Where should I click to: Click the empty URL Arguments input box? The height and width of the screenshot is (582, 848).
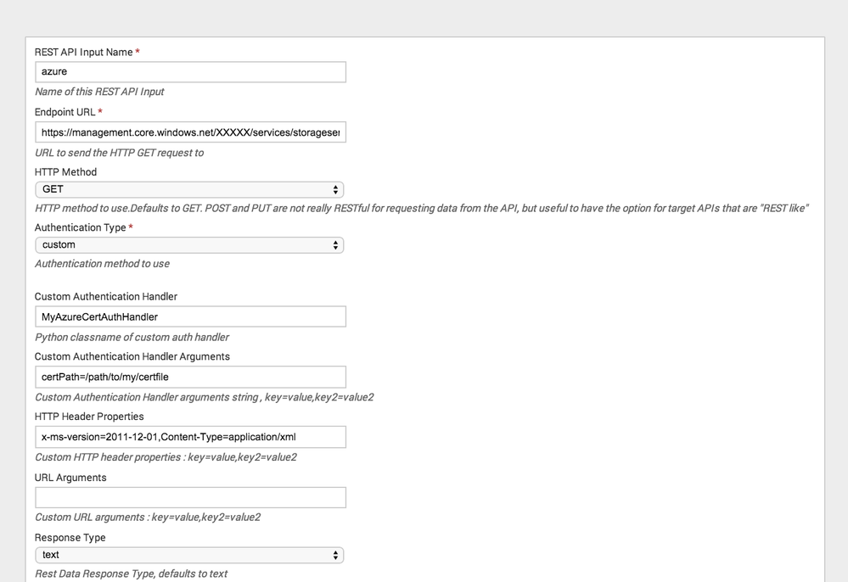point(190,497)
